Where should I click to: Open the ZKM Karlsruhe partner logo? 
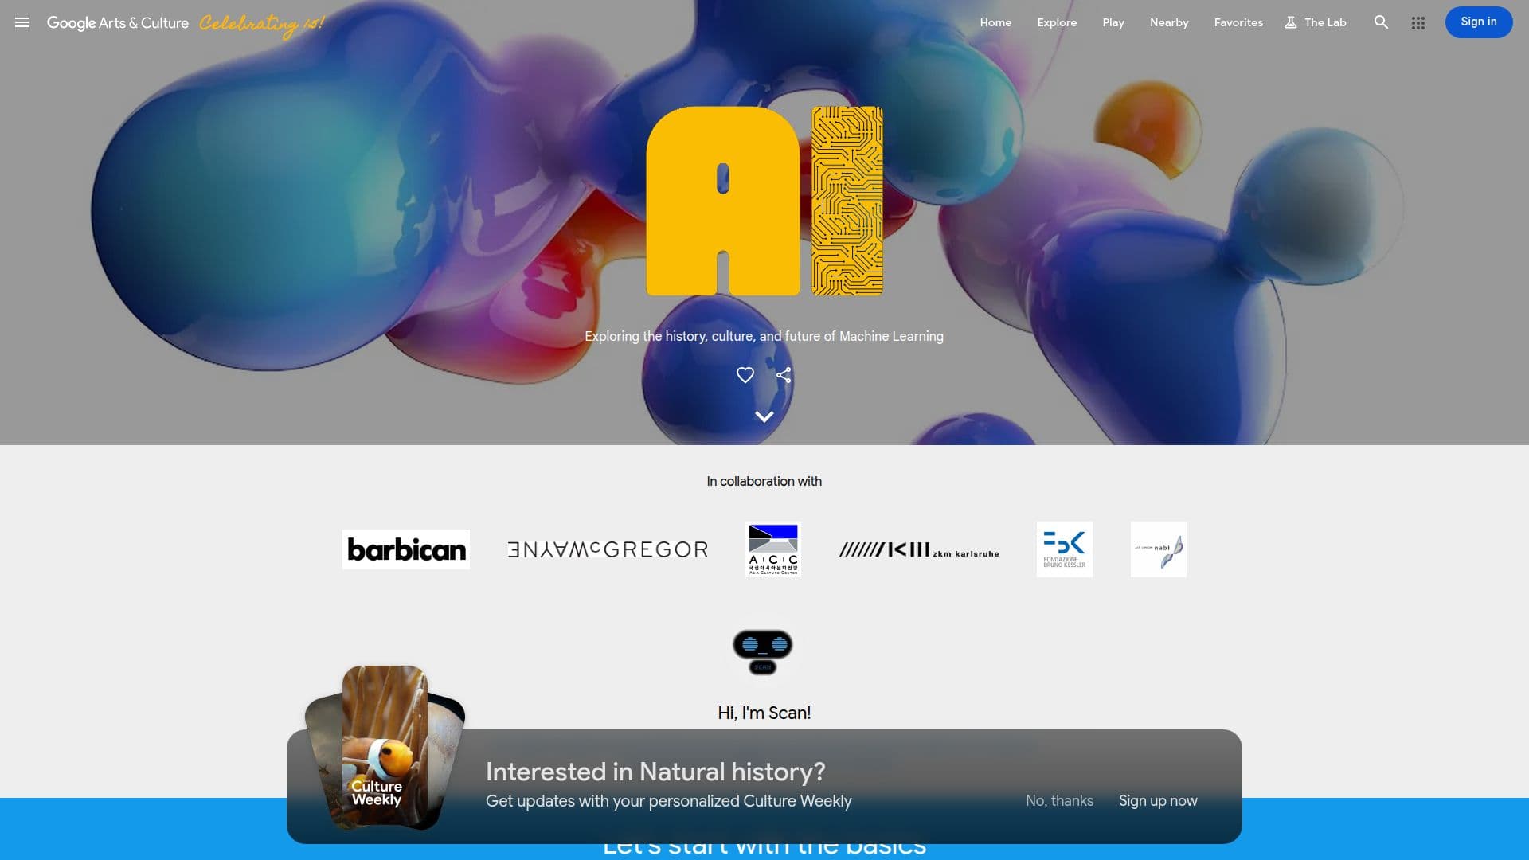point(919,549)
